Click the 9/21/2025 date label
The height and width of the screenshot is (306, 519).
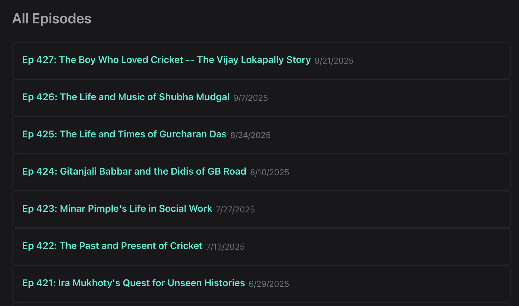pos(334,61)
